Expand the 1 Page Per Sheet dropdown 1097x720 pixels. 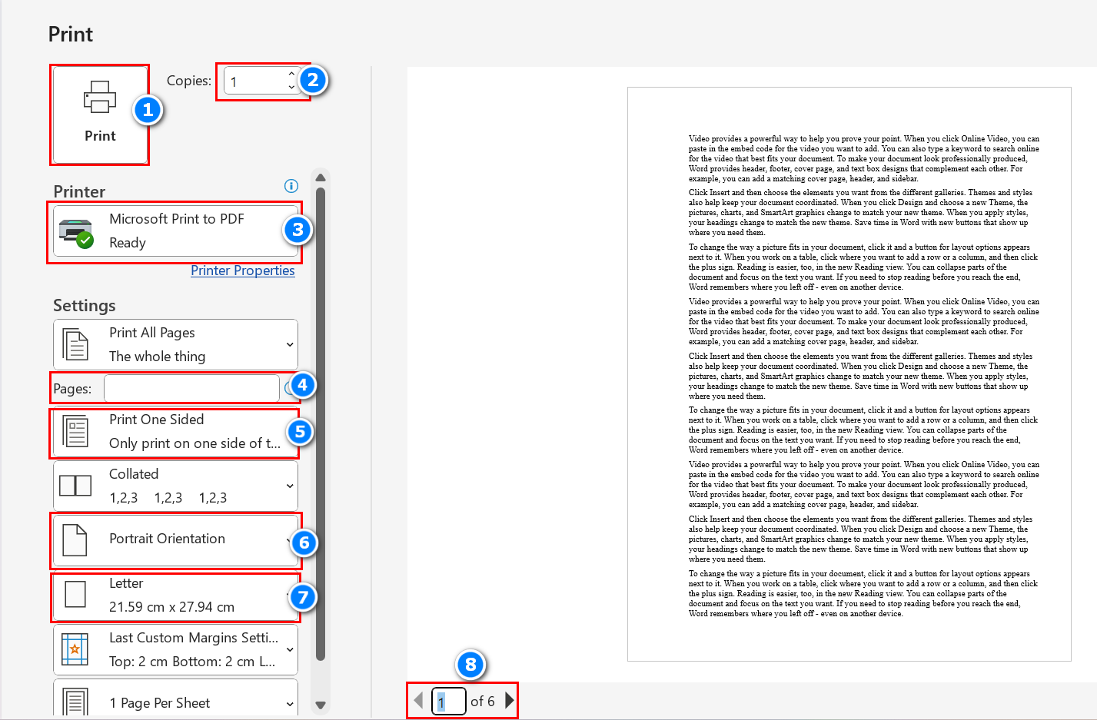pos(175,701)
